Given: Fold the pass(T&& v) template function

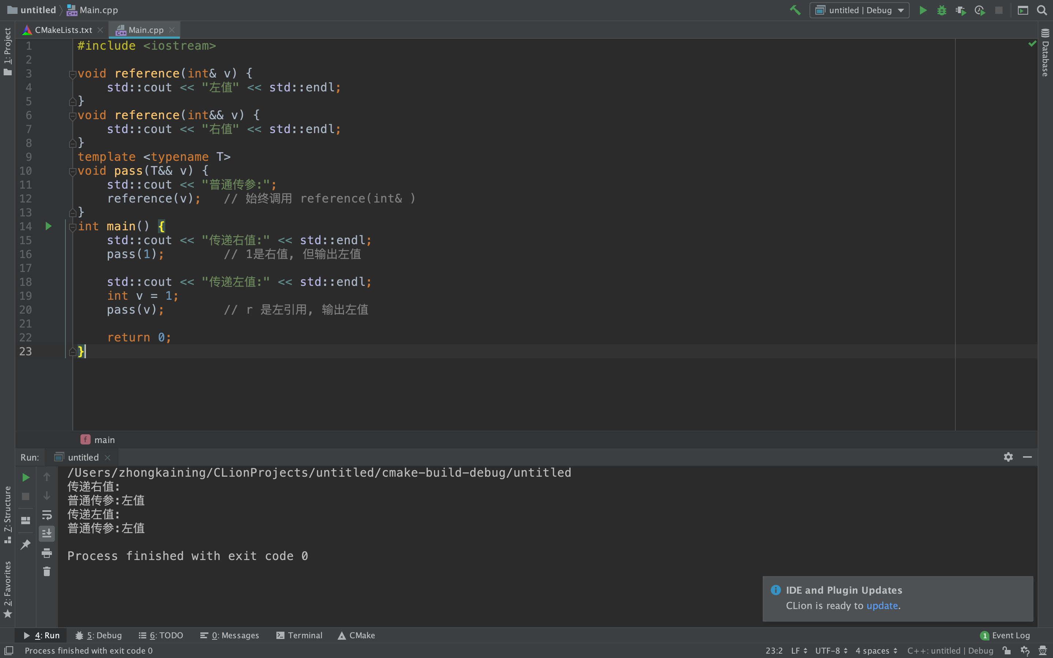Looking at the screenshot, I should click(73, 172).
